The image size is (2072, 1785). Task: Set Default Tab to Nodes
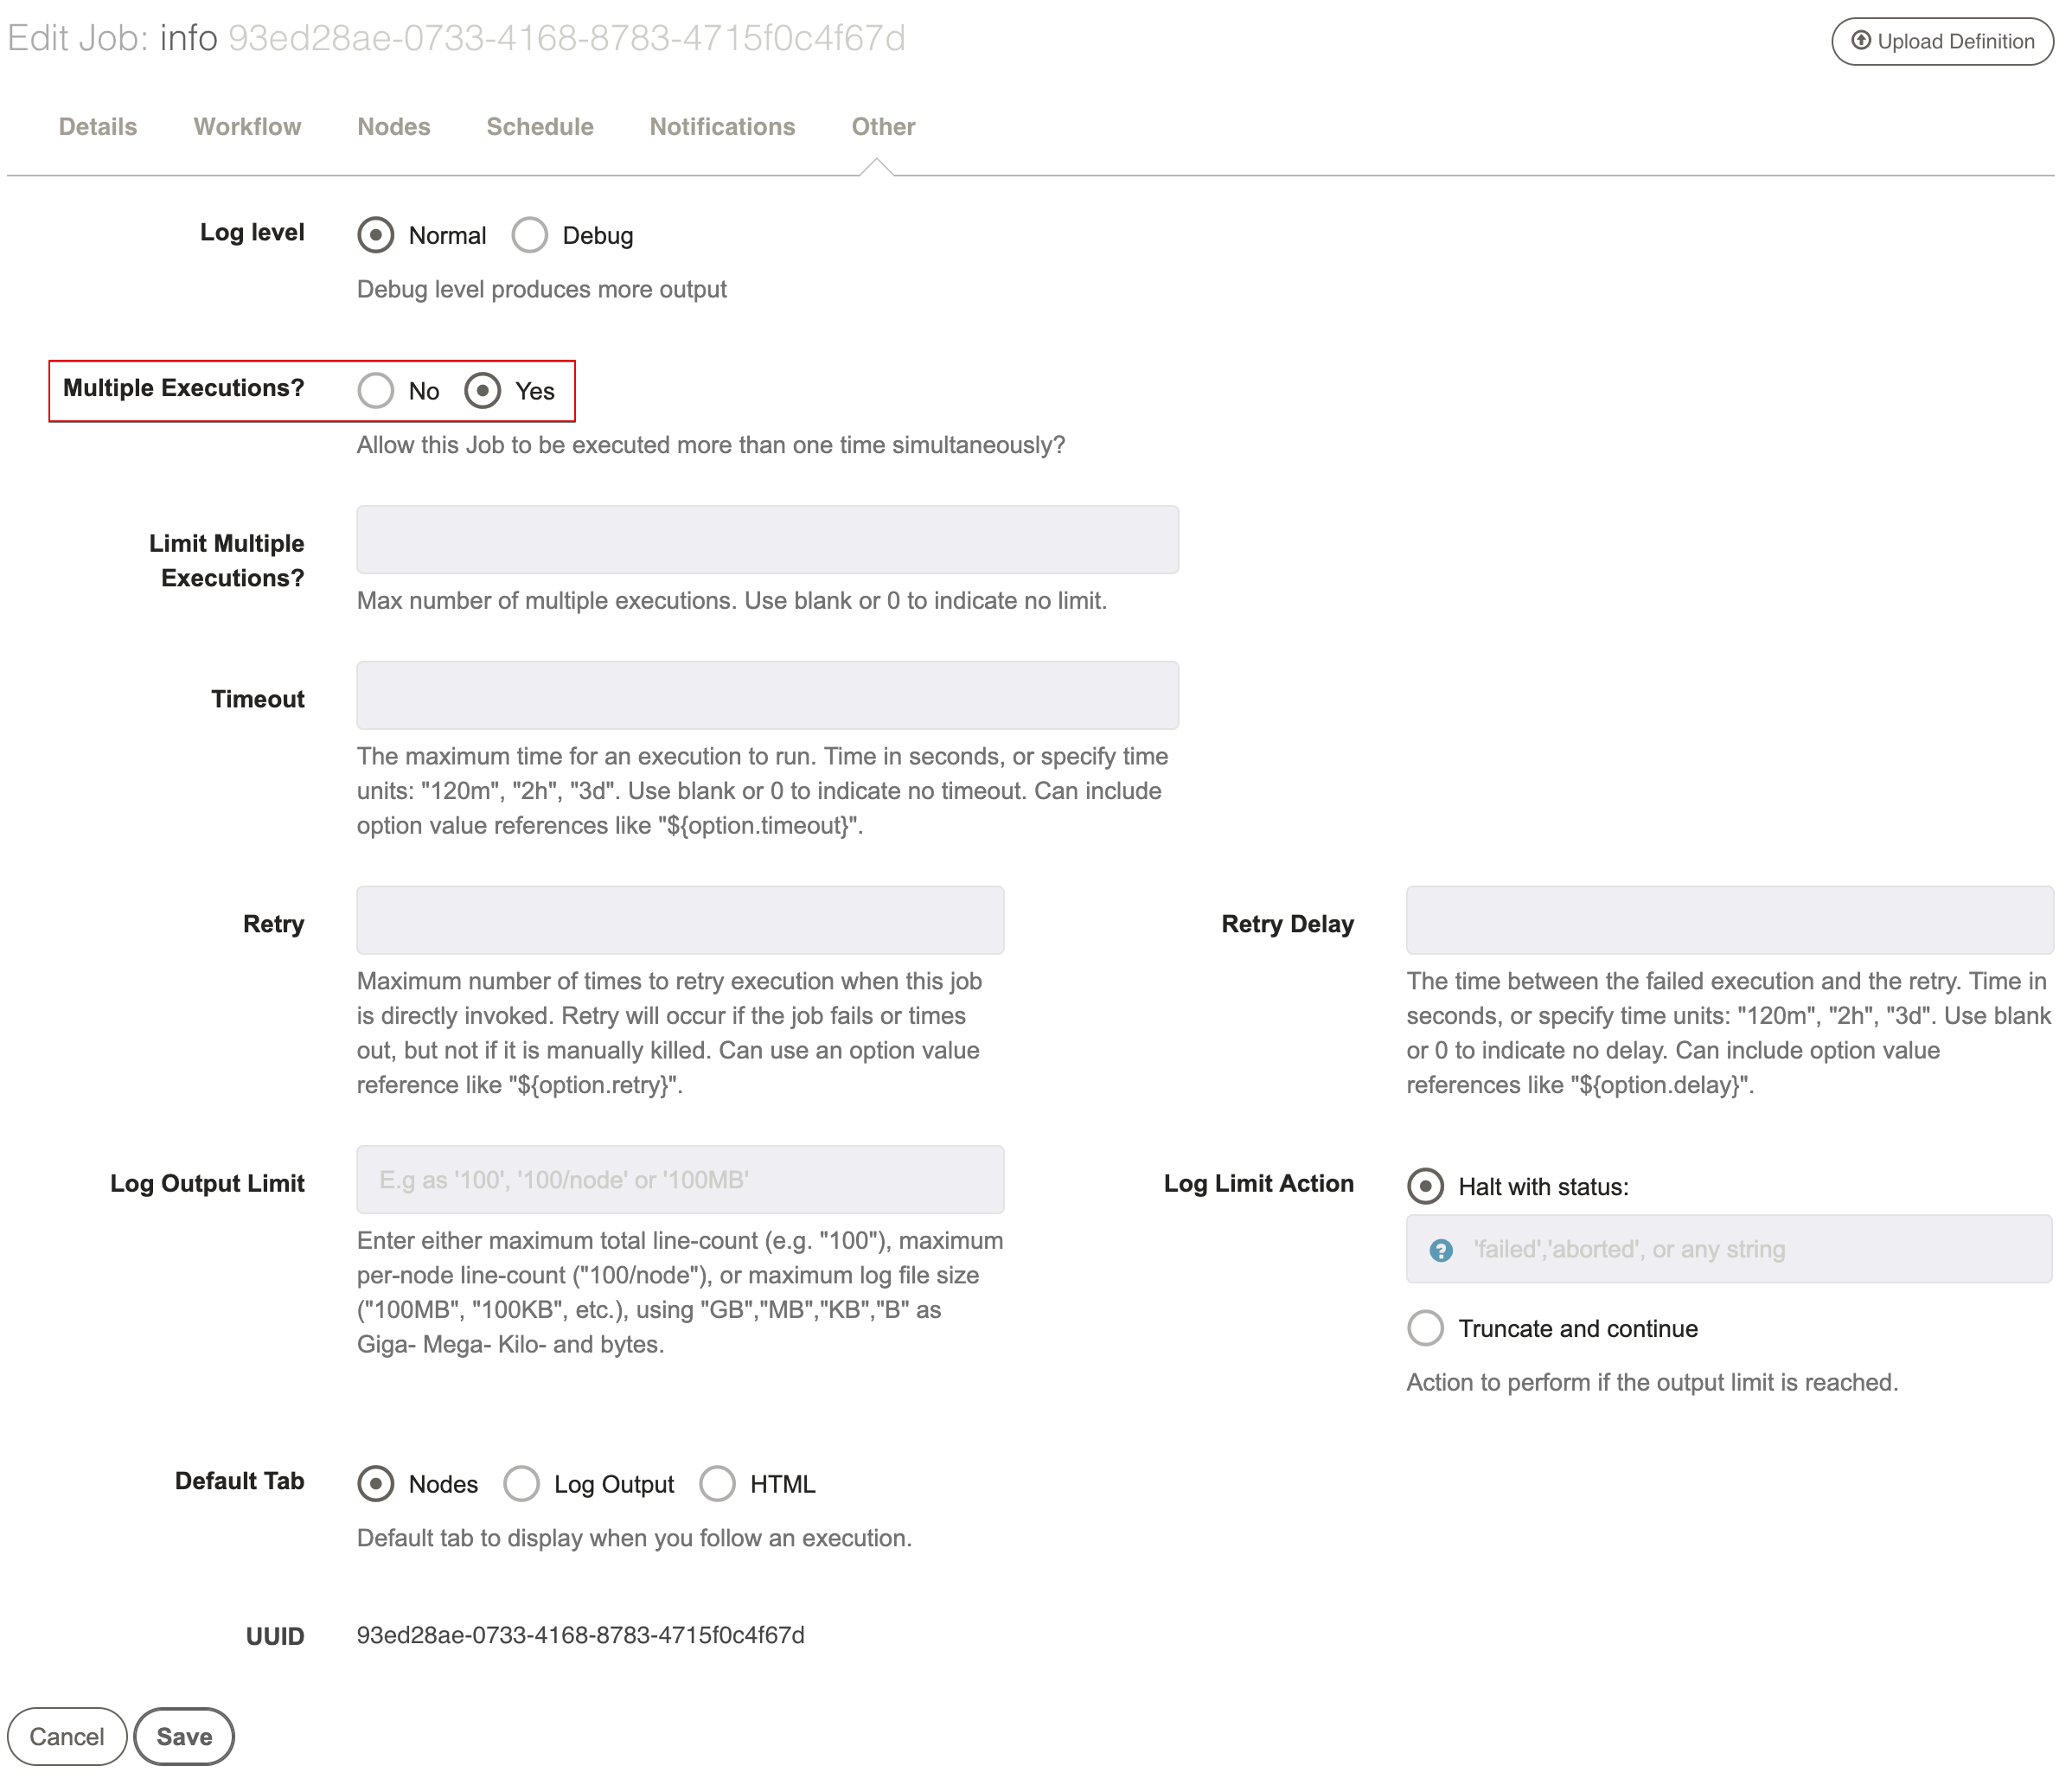pos(375,1484)
